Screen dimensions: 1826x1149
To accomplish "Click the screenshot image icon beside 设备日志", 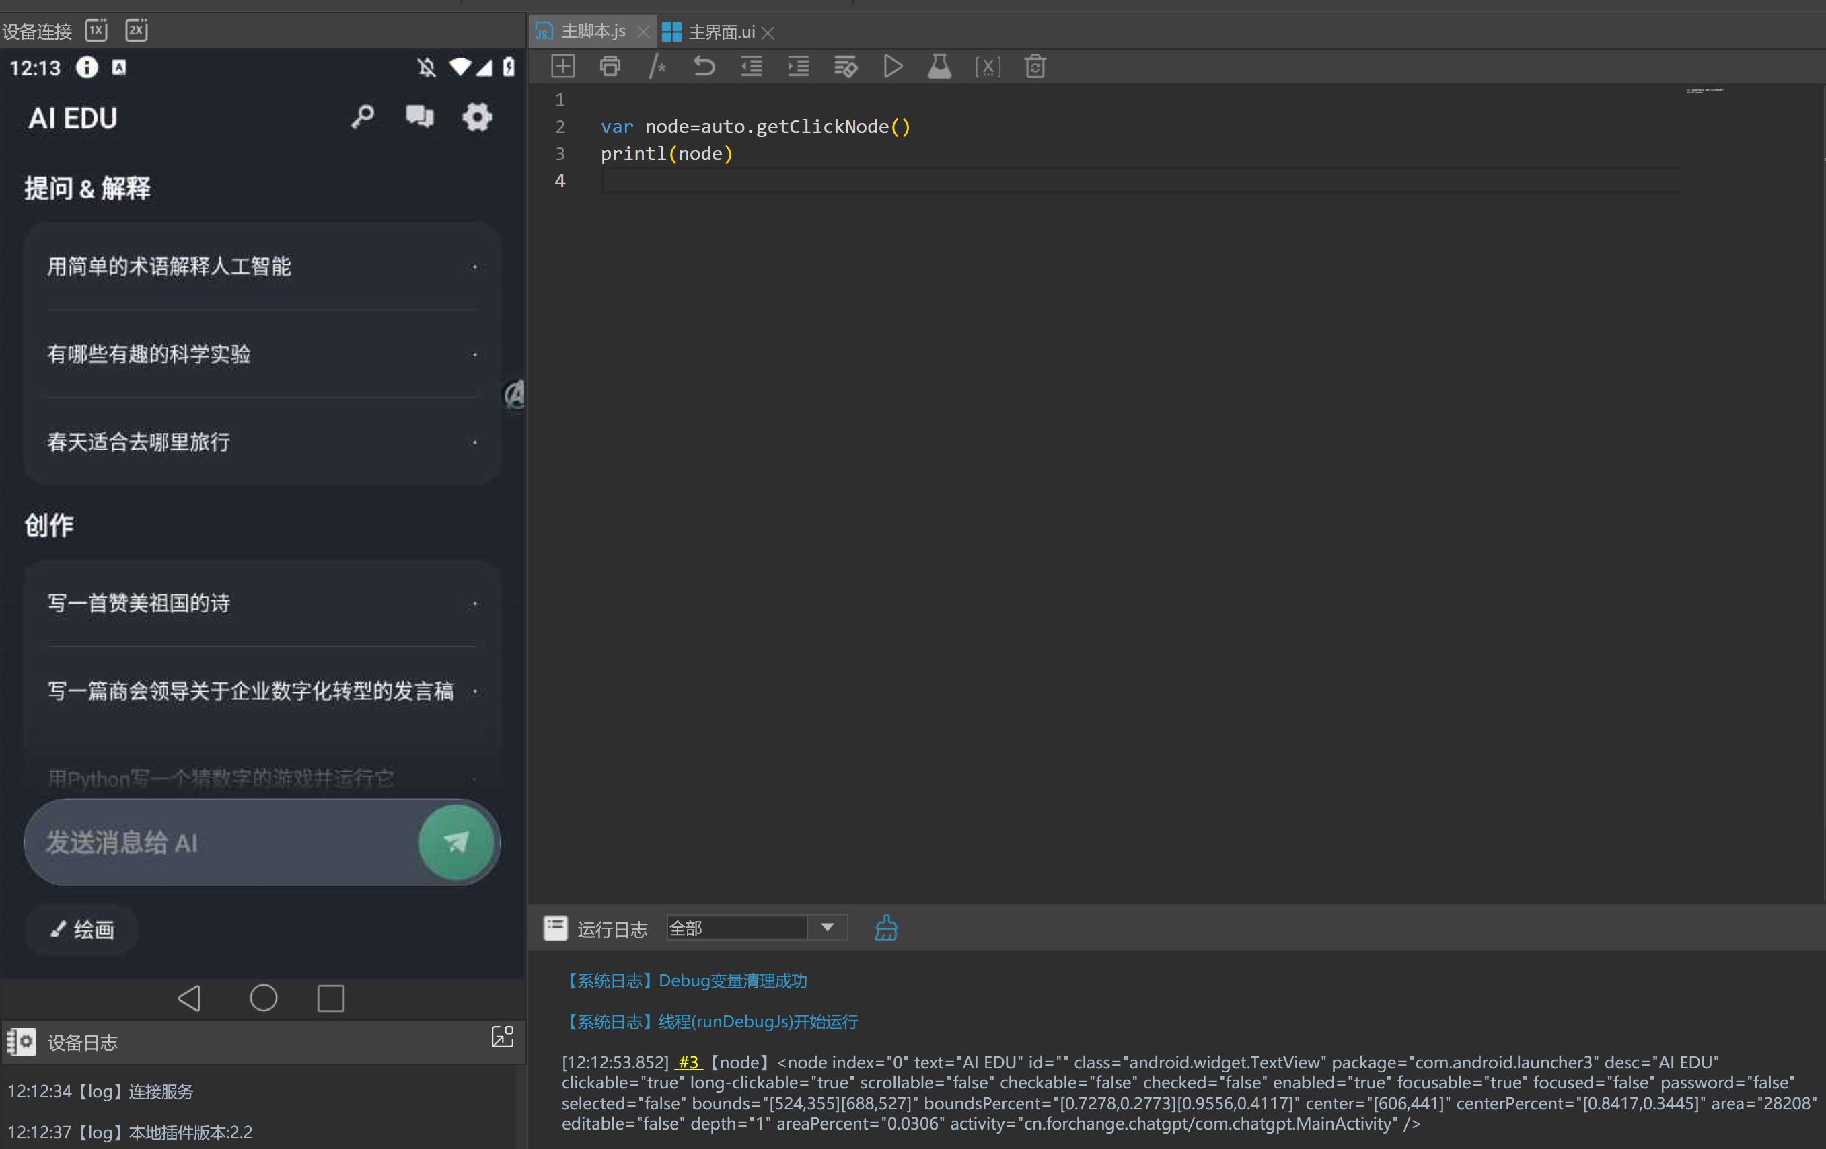I will pyautogui.click(x=502, y=1037).
